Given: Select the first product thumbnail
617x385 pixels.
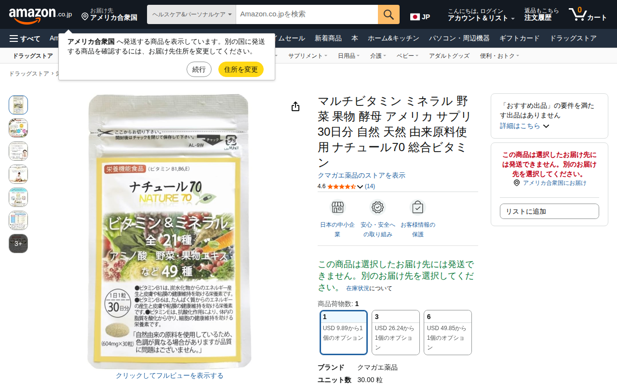Looking at the screenshot, I should [x=18, y=105].
